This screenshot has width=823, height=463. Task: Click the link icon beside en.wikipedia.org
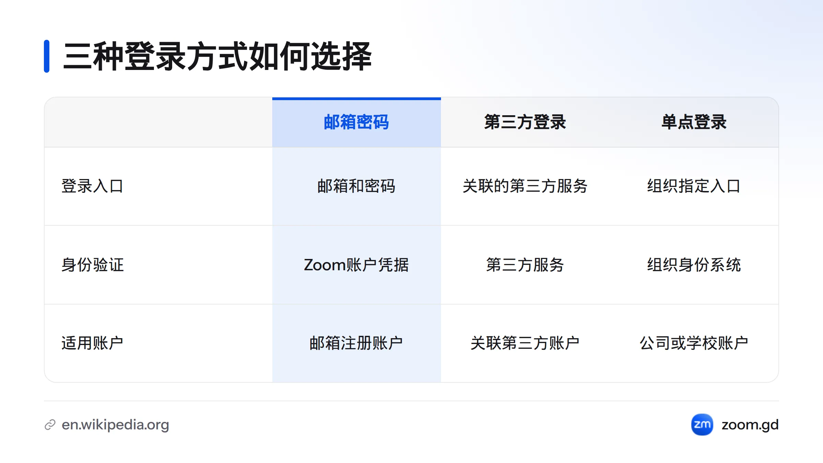pyautogui.click(x=50, y=425)
